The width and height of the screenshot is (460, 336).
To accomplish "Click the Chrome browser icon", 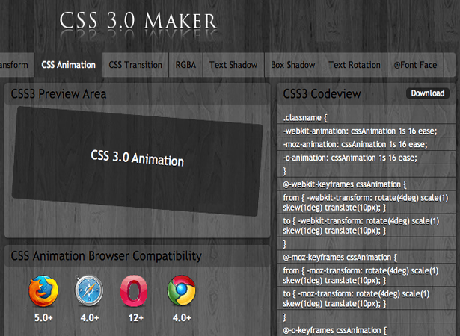I will [181, 290].
